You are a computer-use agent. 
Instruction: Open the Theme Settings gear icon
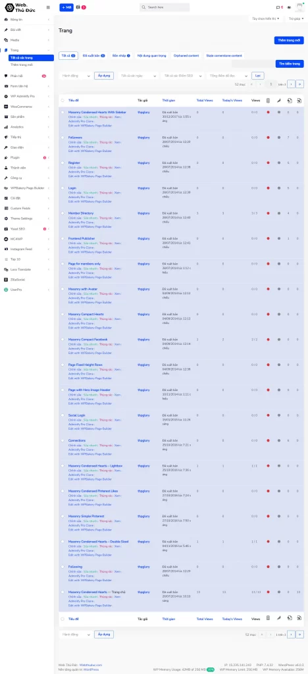6,219
